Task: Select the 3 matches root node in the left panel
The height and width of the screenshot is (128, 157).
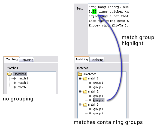Action: (20, 74)
